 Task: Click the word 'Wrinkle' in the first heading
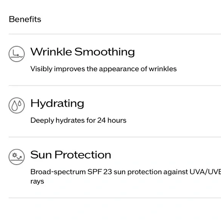[x=51, y=52]
